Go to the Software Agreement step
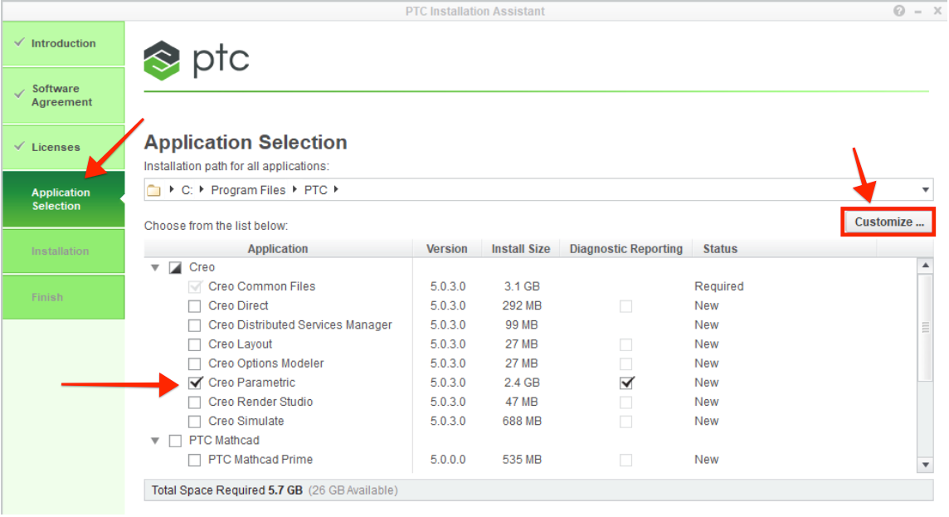 pyautogui.click(x=61, y=95)
